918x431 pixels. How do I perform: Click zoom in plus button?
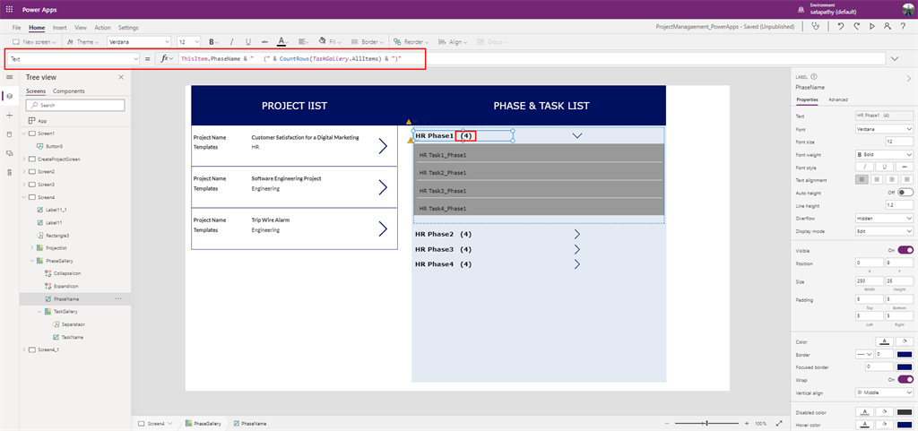tap(747, 424)
